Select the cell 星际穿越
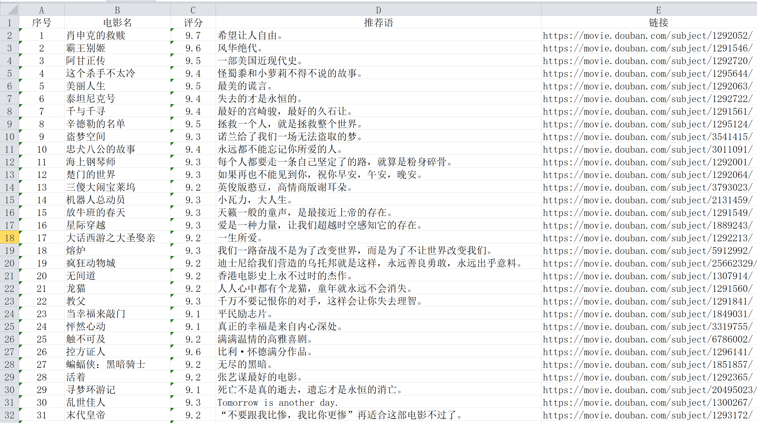The width and height of the screenshot is (757, 423). (117, 225)
